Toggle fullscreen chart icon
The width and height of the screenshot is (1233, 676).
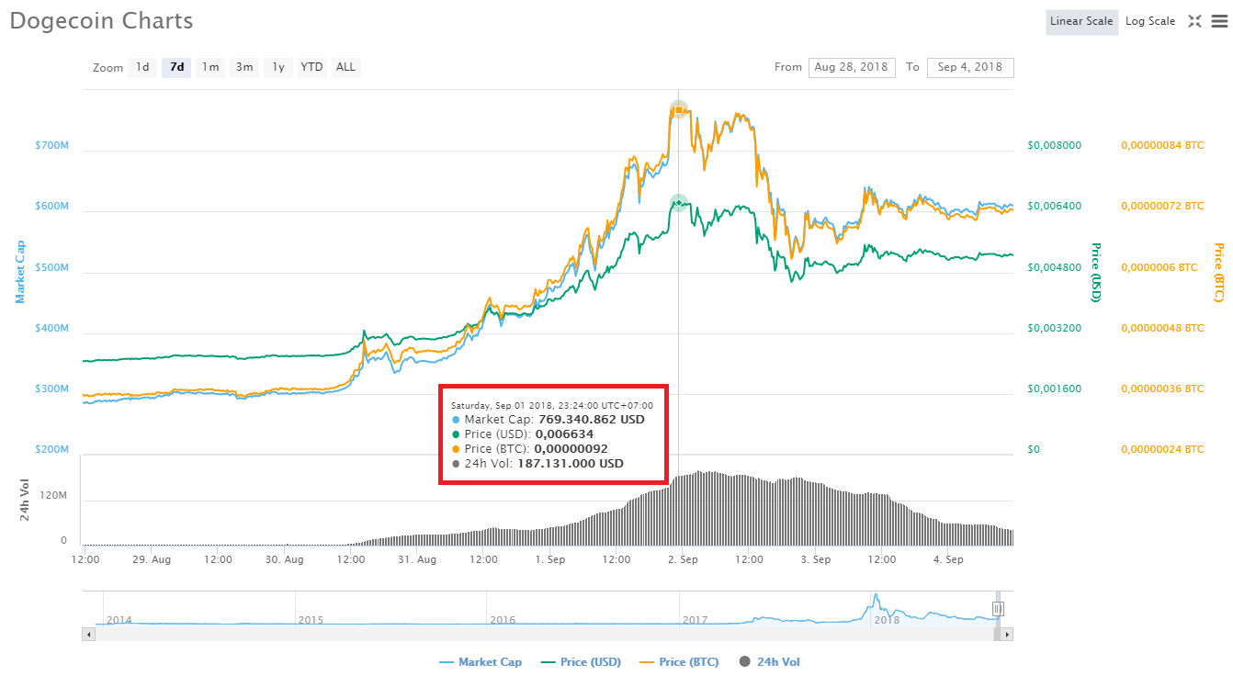pos(1194,21)
